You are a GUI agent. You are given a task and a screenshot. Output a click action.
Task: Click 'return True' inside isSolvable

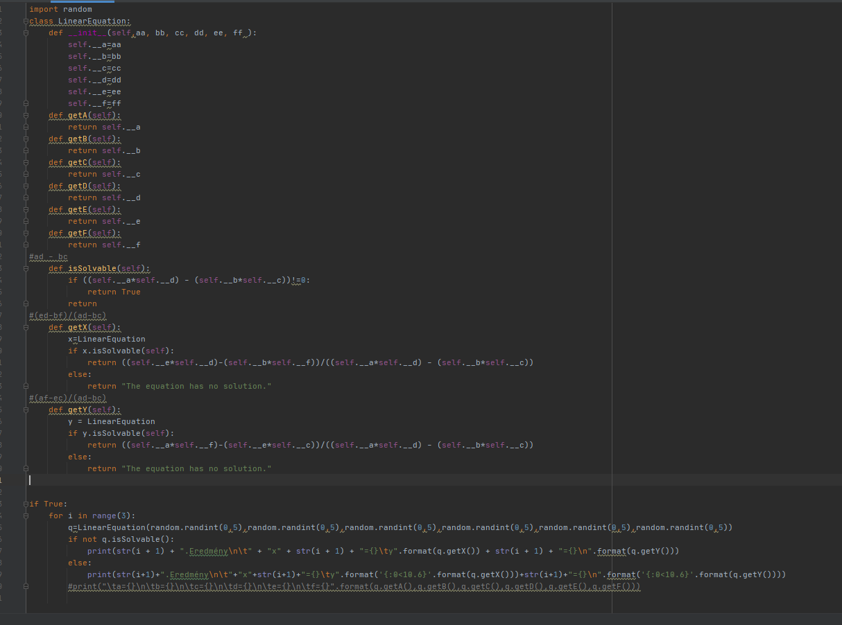(x=114, y=292)
